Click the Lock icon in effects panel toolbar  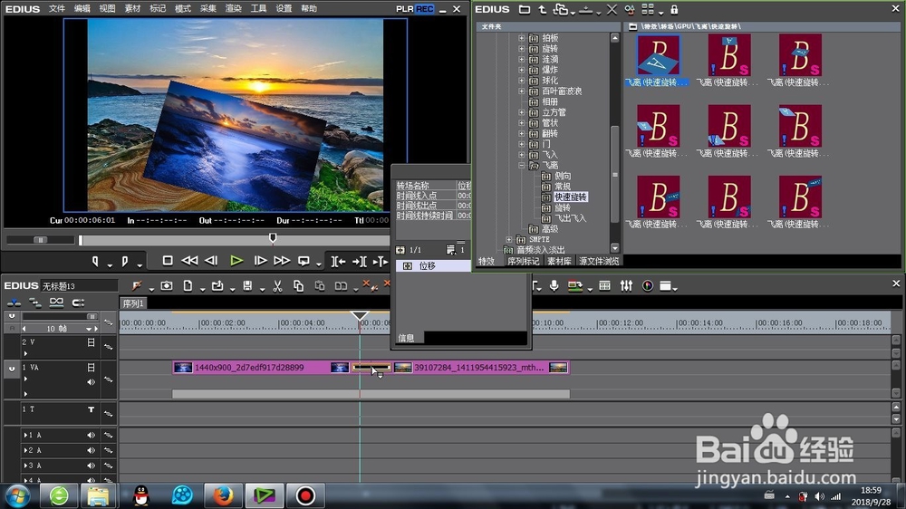674,9
